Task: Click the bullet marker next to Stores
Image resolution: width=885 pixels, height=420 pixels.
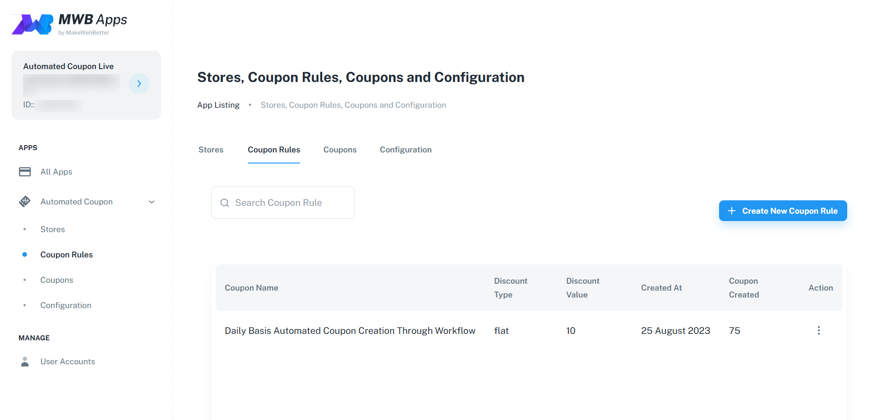Action: (25, 229)
